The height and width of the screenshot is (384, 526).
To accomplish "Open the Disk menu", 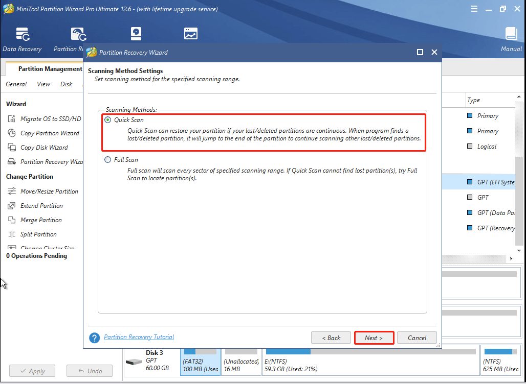I will pos(66,84).
